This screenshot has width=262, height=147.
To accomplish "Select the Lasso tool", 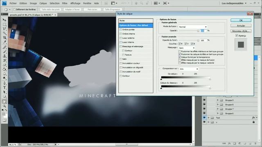I will point(5,29).
